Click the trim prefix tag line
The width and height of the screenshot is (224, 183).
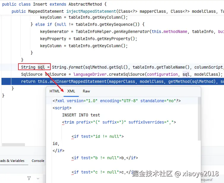(119, 122)
